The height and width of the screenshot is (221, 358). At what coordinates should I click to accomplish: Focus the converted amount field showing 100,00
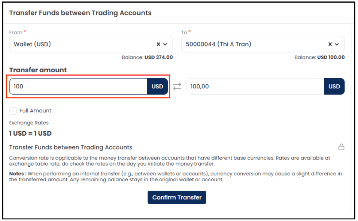(x=255, y=86)
